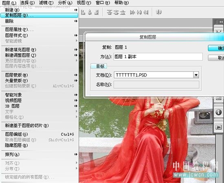Click the distribute right edges icon
This screenshot has height=183, width=224.
click(146, 13)
